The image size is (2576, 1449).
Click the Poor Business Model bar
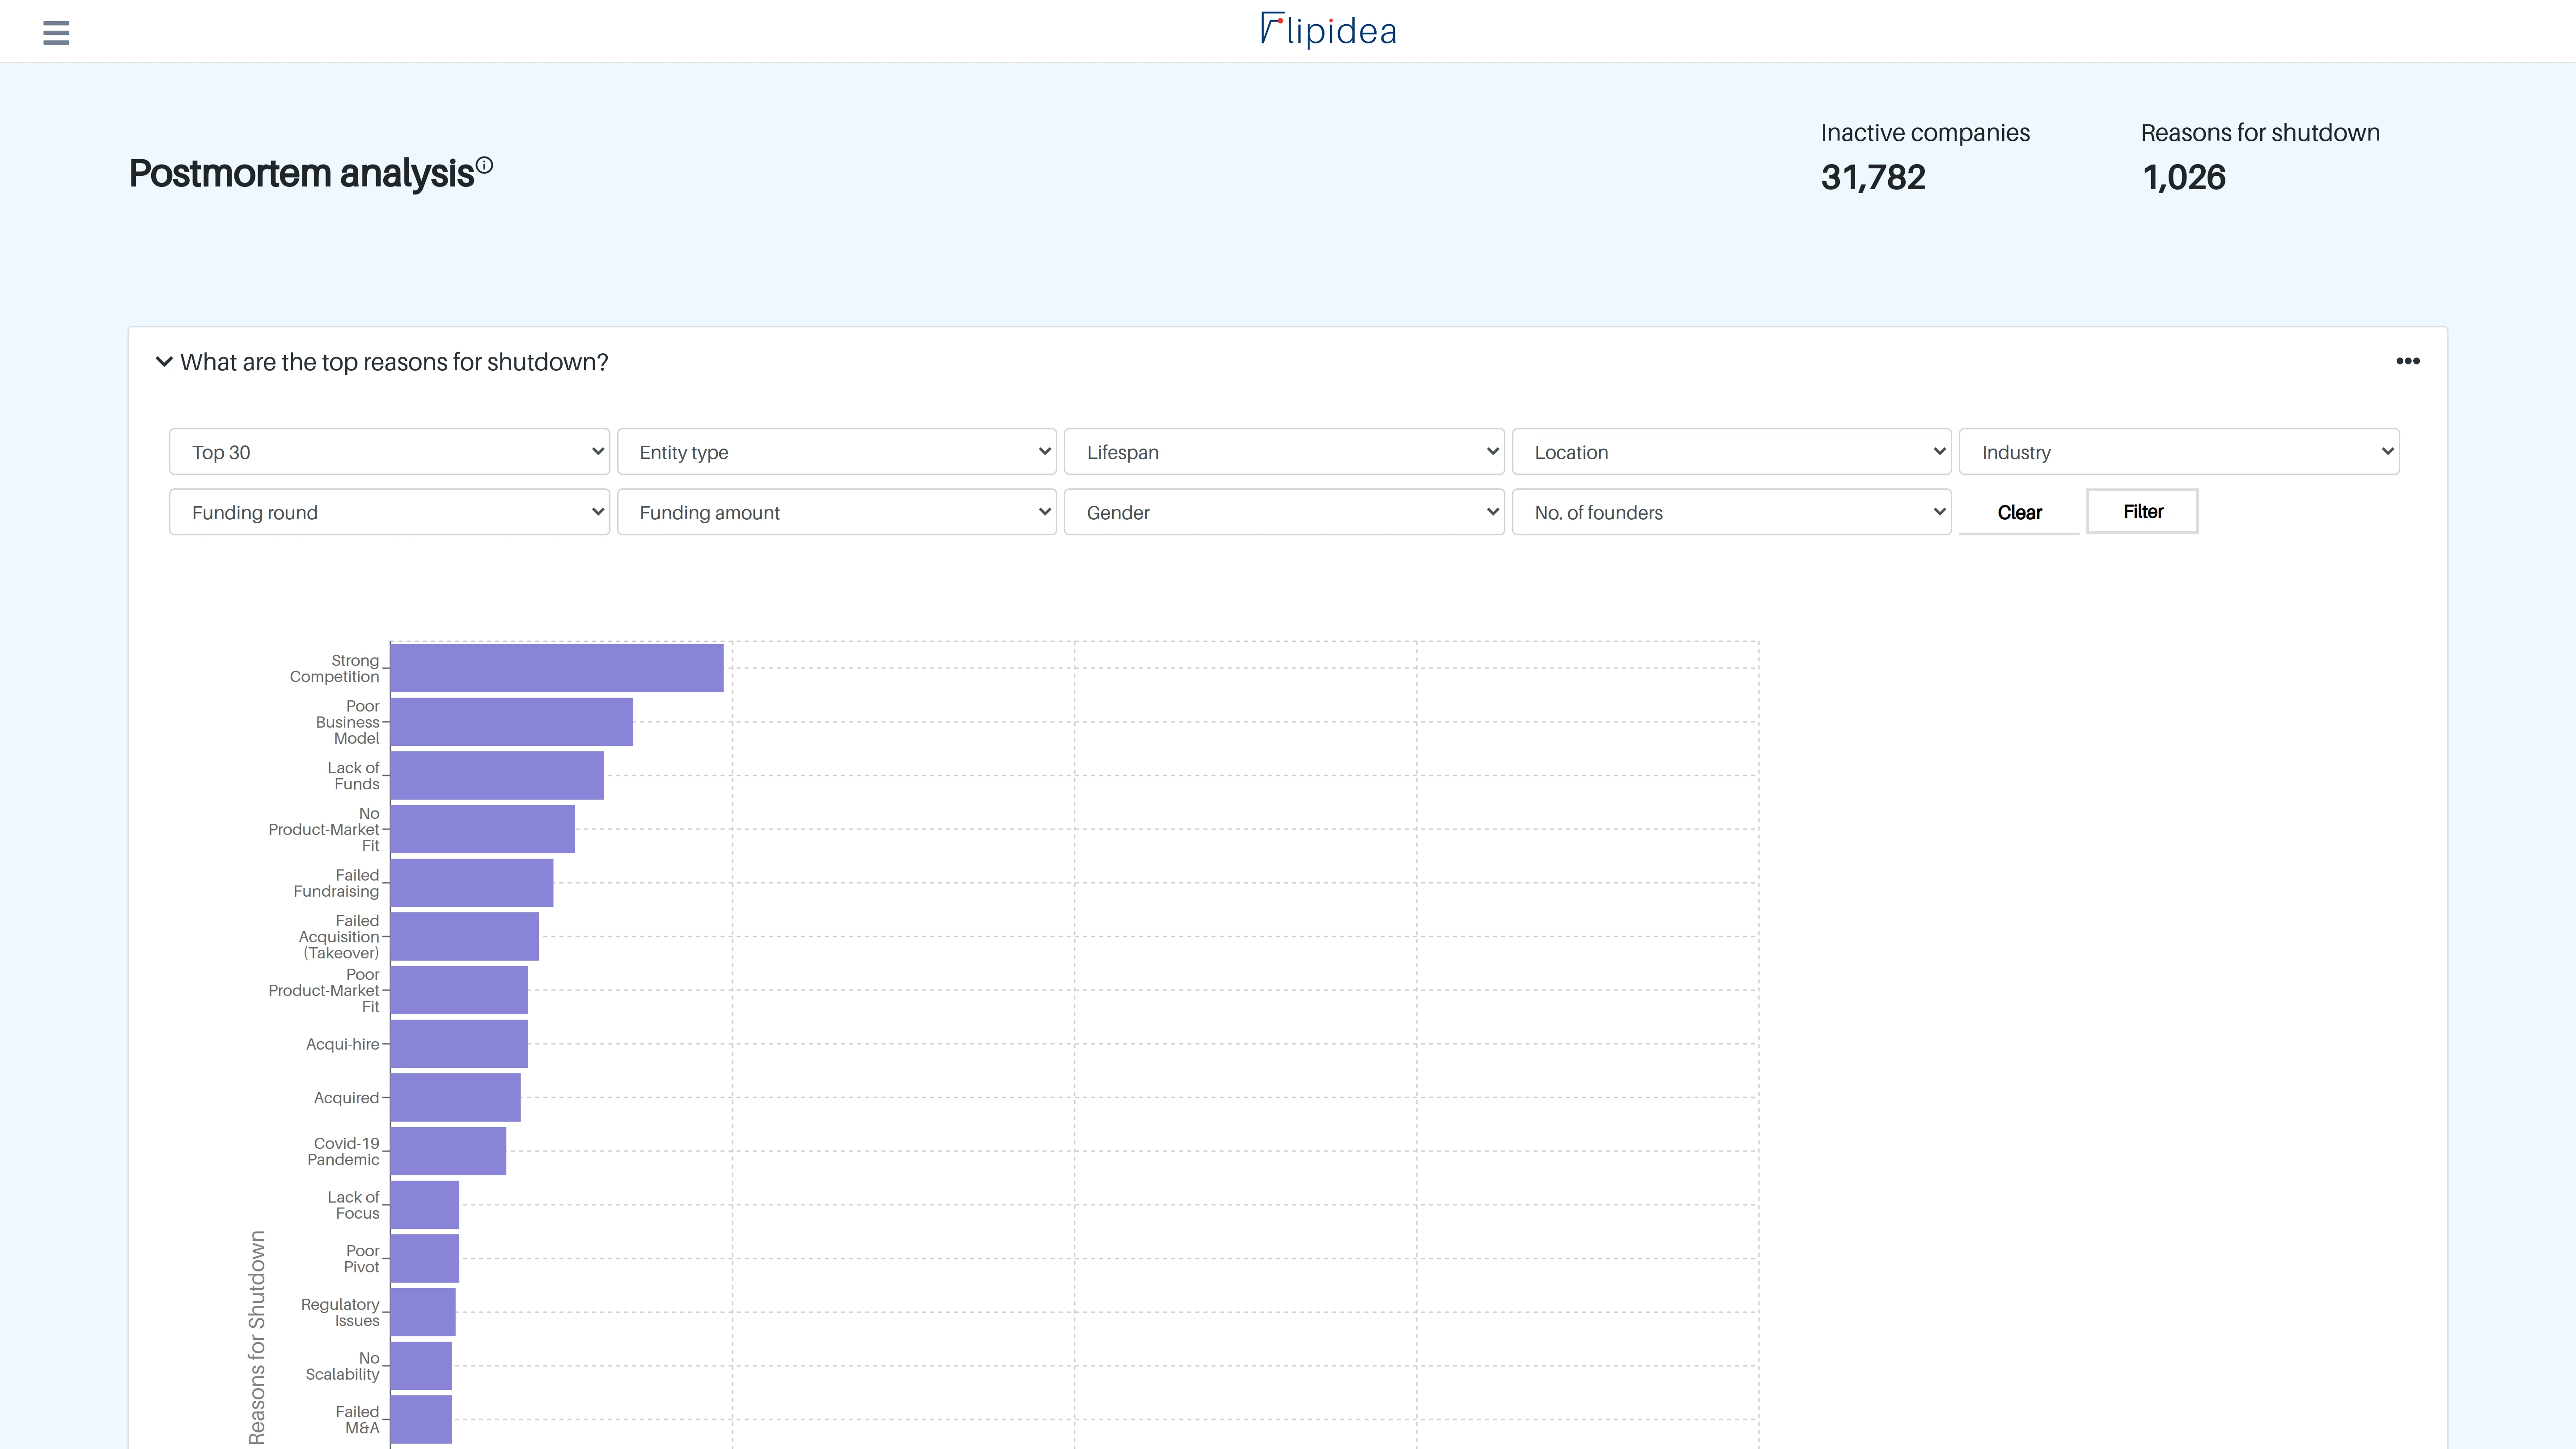(512, 722)
